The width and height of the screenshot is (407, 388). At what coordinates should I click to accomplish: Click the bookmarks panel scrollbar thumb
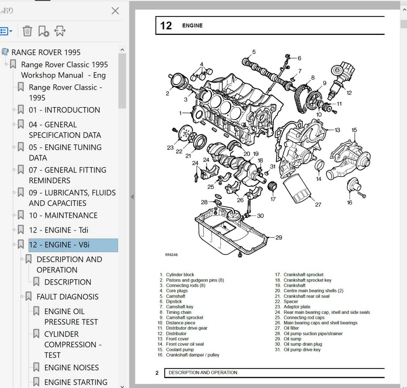coord(122,81)
